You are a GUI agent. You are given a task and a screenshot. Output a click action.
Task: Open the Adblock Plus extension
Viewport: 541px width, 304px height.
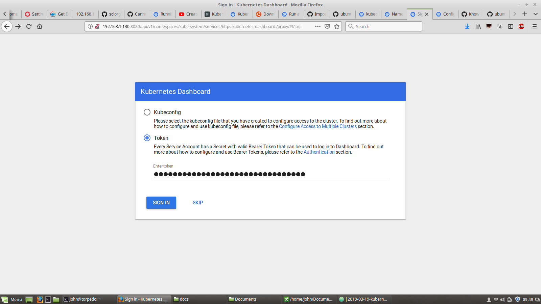(521, 26)
